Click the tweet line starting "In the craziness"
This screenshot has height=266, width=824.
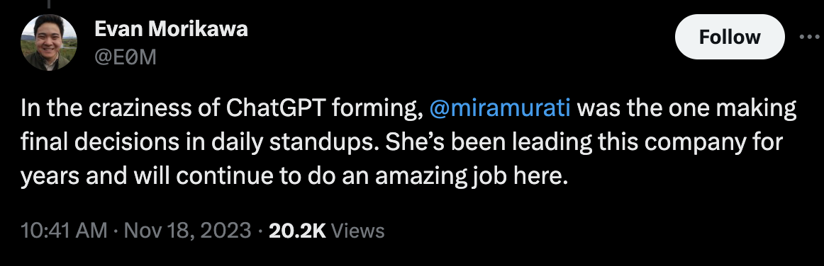pyautogui.click(x=408, y=109)
